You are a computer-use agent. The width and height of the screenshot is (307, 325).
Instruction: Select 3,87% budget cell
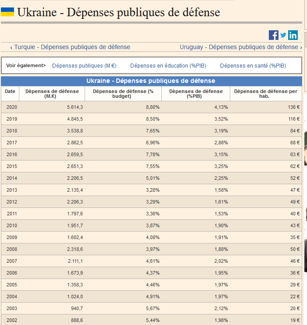tap(123, 225)
